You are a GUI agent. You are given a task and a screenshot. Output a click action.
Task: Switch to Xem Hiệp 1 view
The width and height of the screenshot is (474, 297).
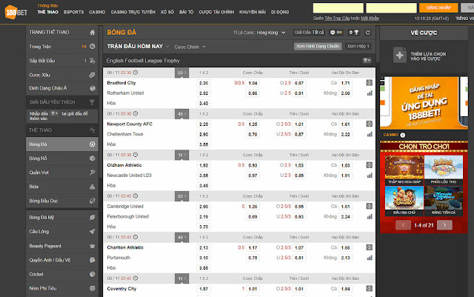click(358, 46)
